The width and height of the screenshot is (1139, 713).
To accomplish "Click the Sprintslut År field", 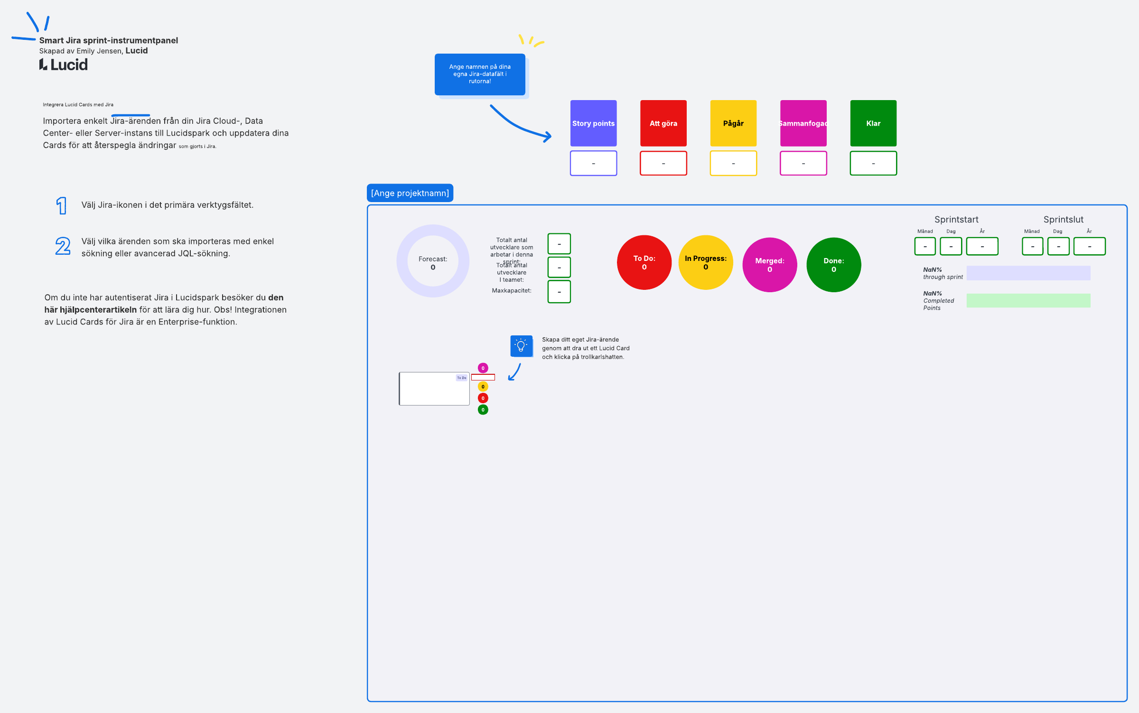I will [1090, 246].
